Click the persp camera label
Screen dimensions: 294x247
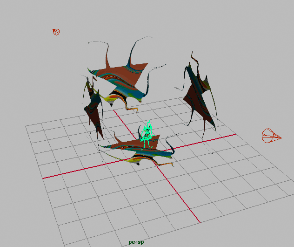(x=136, y=242)
